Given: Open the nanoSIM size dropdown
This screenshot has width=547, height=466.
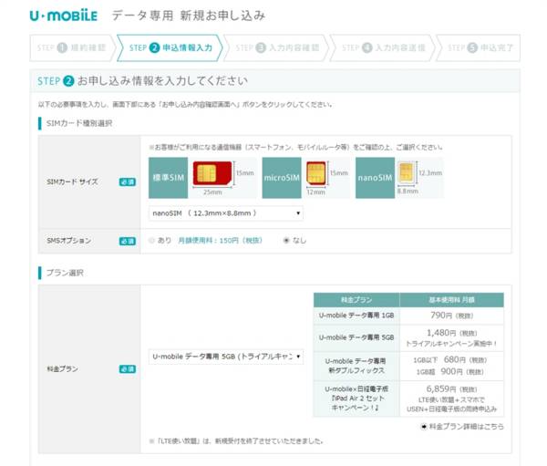Looking at the screenshot, I should [226, 213].
